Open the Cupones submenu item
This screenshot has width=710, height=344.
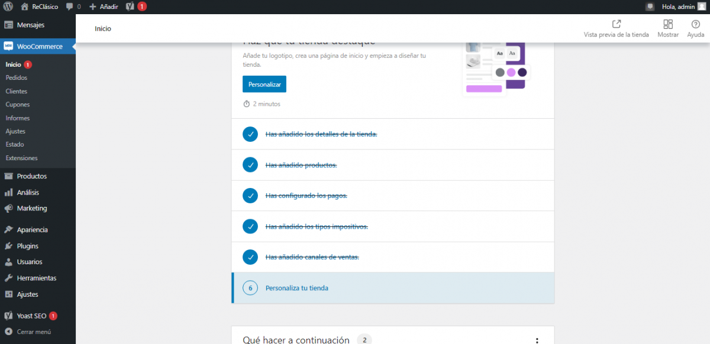pyautogui.click(x=17, y=105)
